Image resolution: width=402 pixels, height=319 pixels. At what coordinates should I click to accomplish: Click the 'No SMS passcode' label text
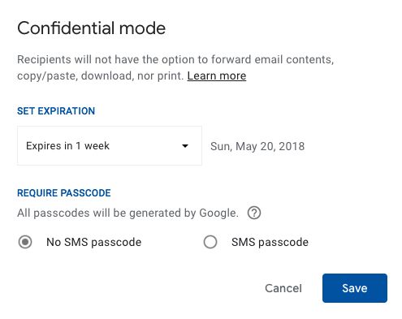tap(94, 242)
